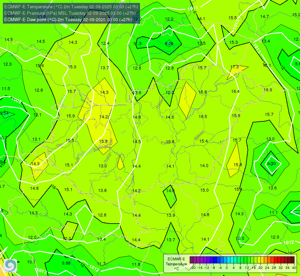Click the 16.9 temperature value
The height and width of the screenshot is (276, 300).
pos(268,90)
